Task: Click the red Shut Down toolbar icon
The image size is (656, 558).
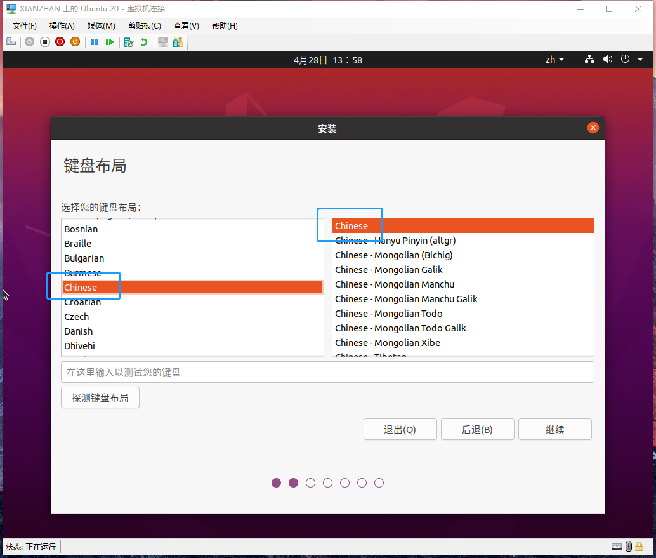Action: click(x=60, y=41)
